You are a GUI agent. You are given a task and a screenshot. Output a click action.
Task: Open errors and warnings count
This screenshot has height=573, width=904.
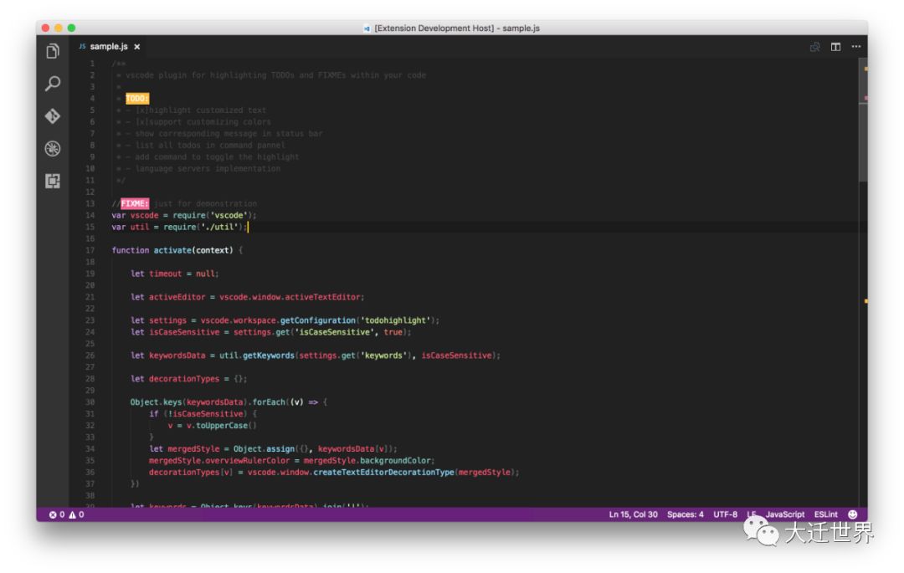point(66,514)
